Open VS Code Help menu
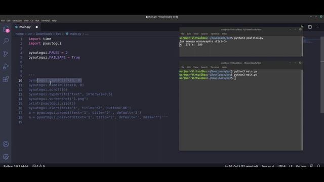The image size is (324, 182). coord(54,21)
